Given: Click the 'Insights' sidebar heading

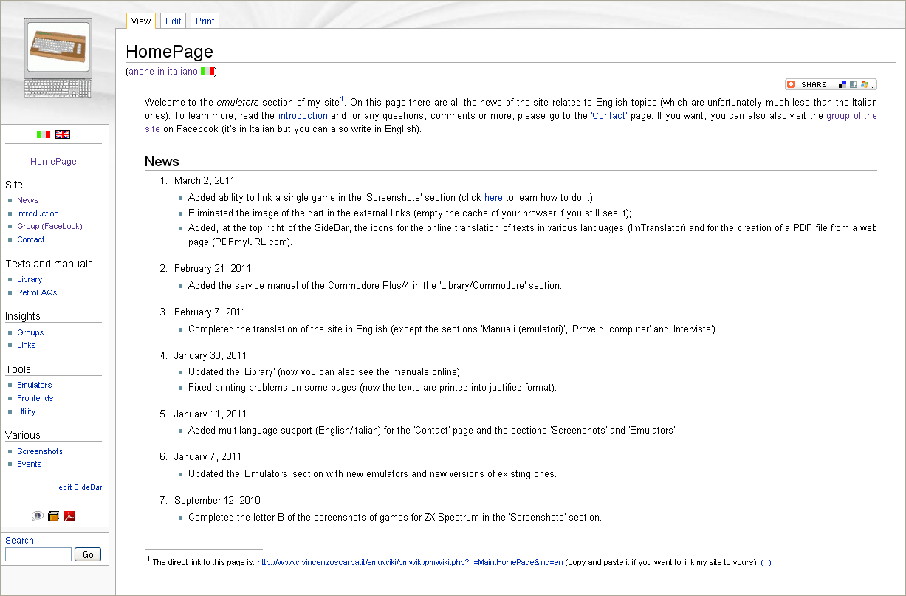Looking at the screenshot, I should [23, 316].
